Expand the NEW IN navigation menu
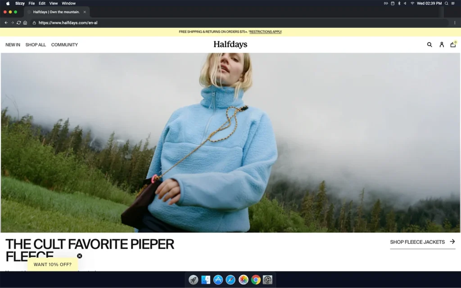 click(13, 45)
